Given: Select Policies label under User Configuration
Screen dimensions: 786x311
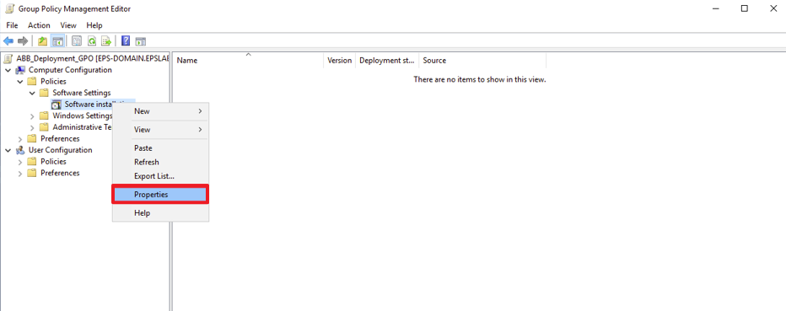Looking at the screenshot, I should (x=53, y=162).
